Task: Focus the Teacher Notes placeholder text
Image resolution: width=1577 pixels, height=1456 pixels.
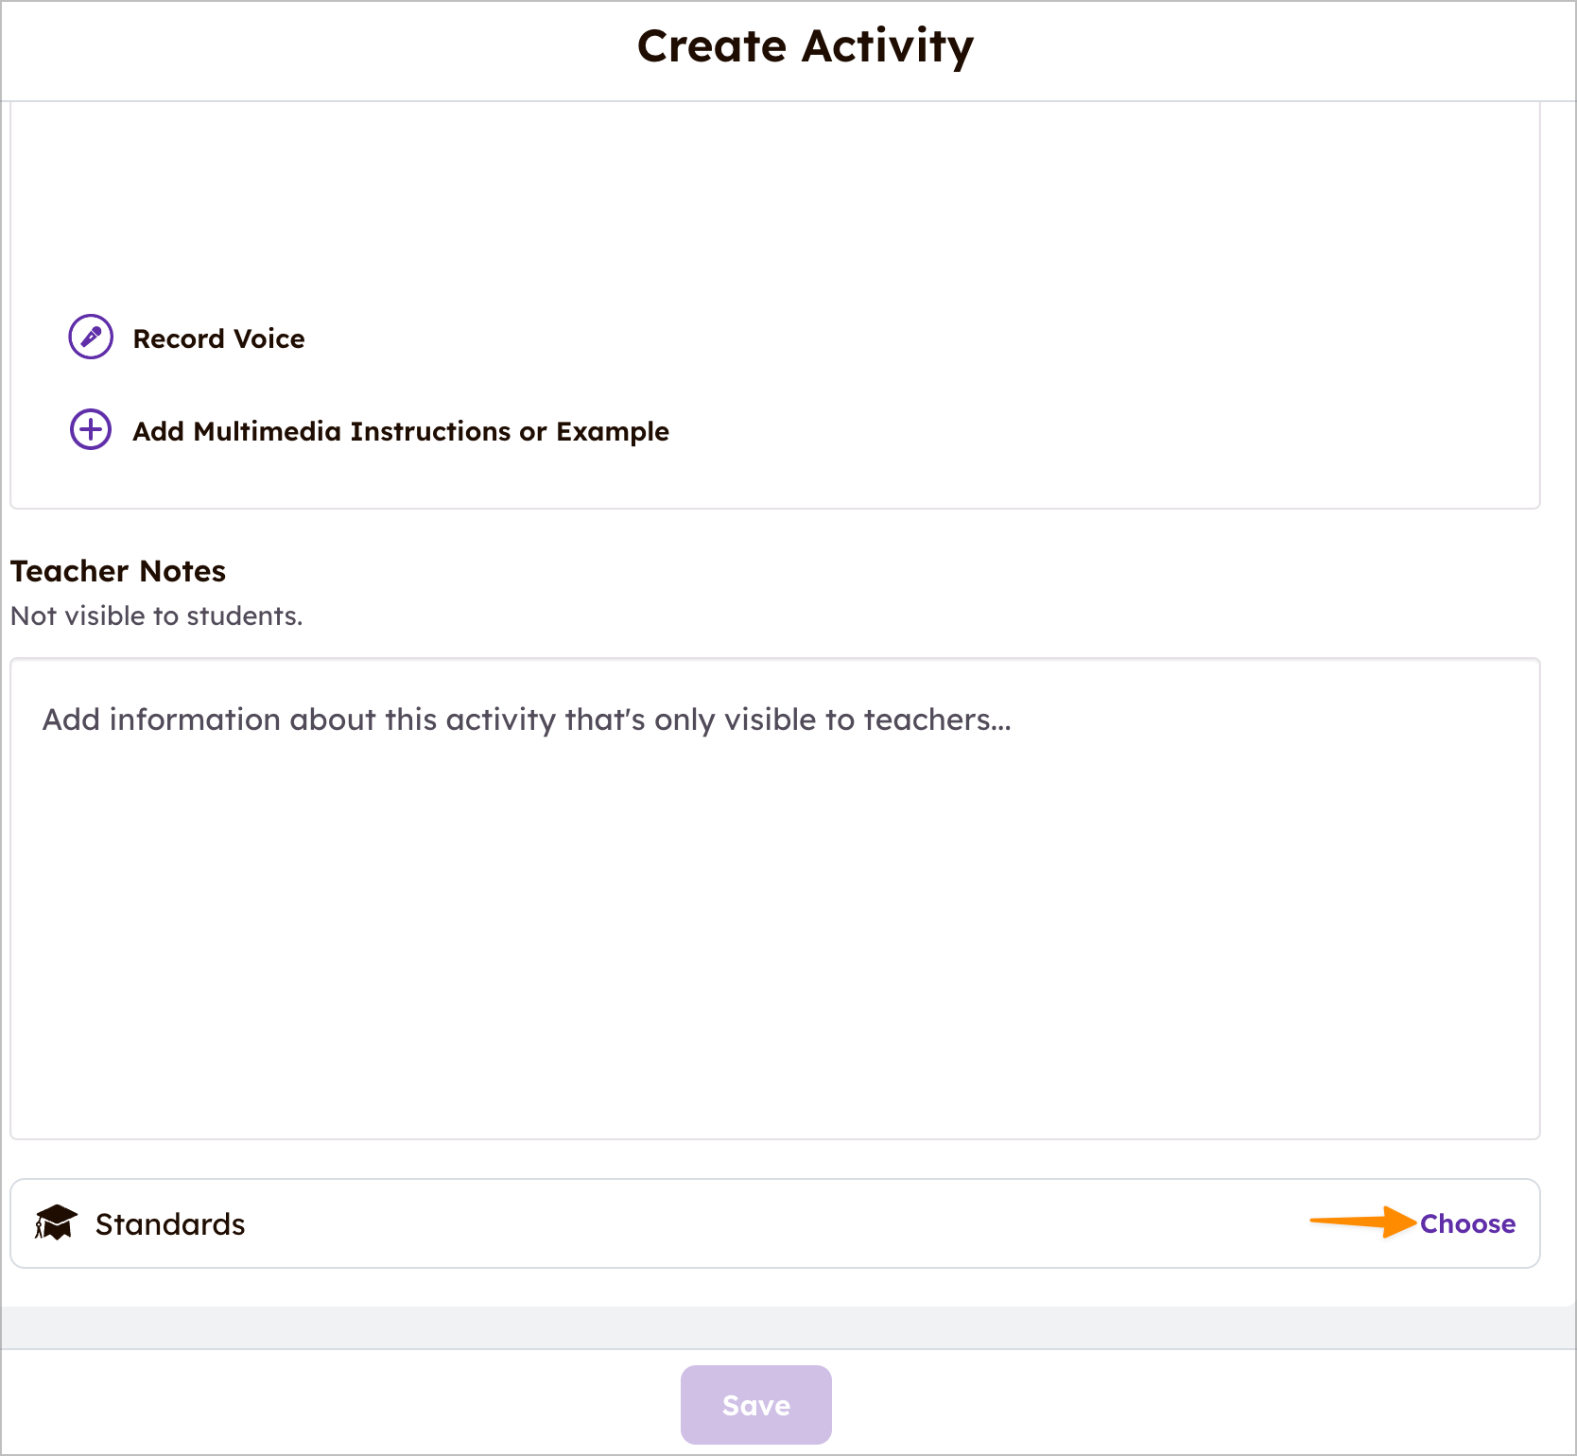Action: click(527, 719)
